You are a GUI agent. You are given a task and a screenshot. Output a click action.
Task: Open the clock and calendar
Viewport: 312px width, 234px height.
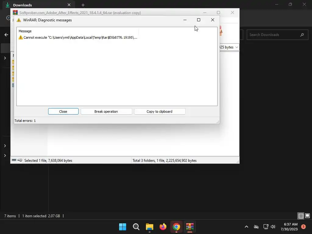[x=289, y=227]
